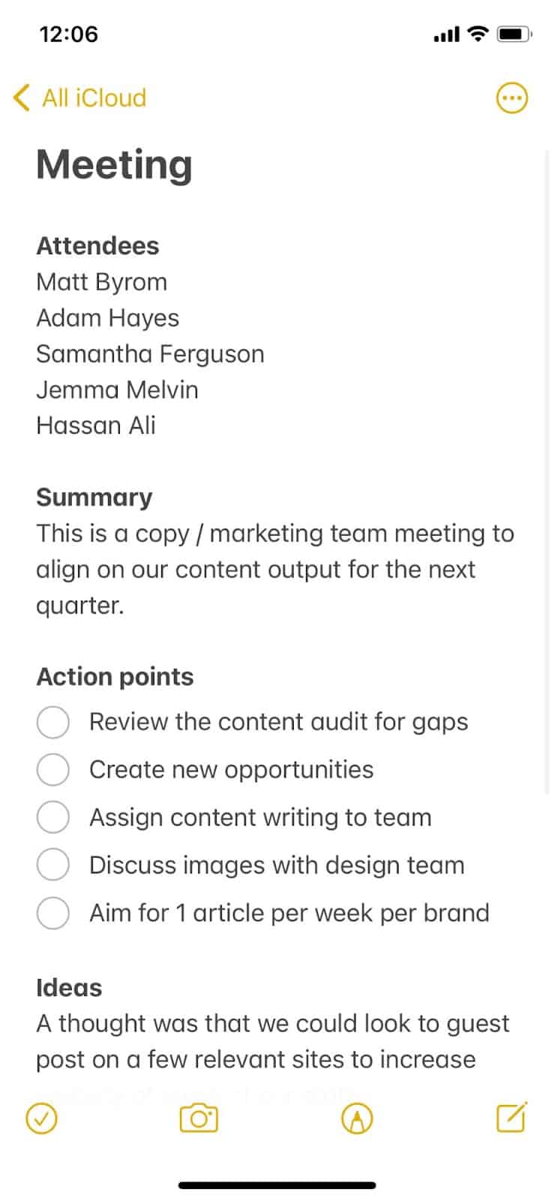Tap the Meeting note title to edit it
Image resolution: width=554 pixels, height=1201 pixels.
coord(114,164)
